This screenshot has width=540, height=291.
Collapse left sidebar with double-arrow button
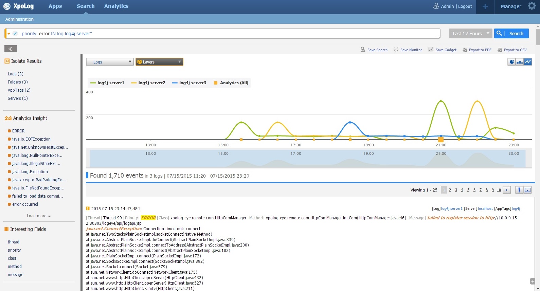(11, 49)
